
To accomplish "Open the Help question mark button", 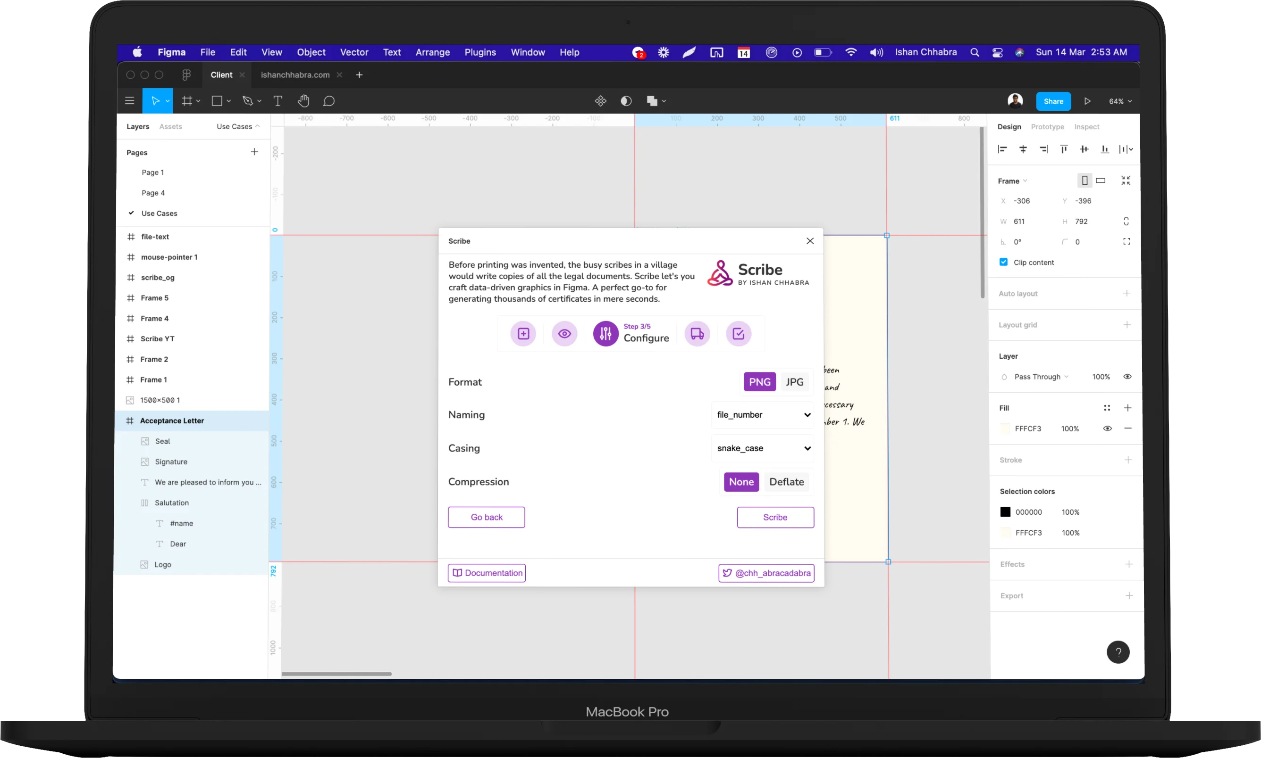I will tap(1118, 652).
